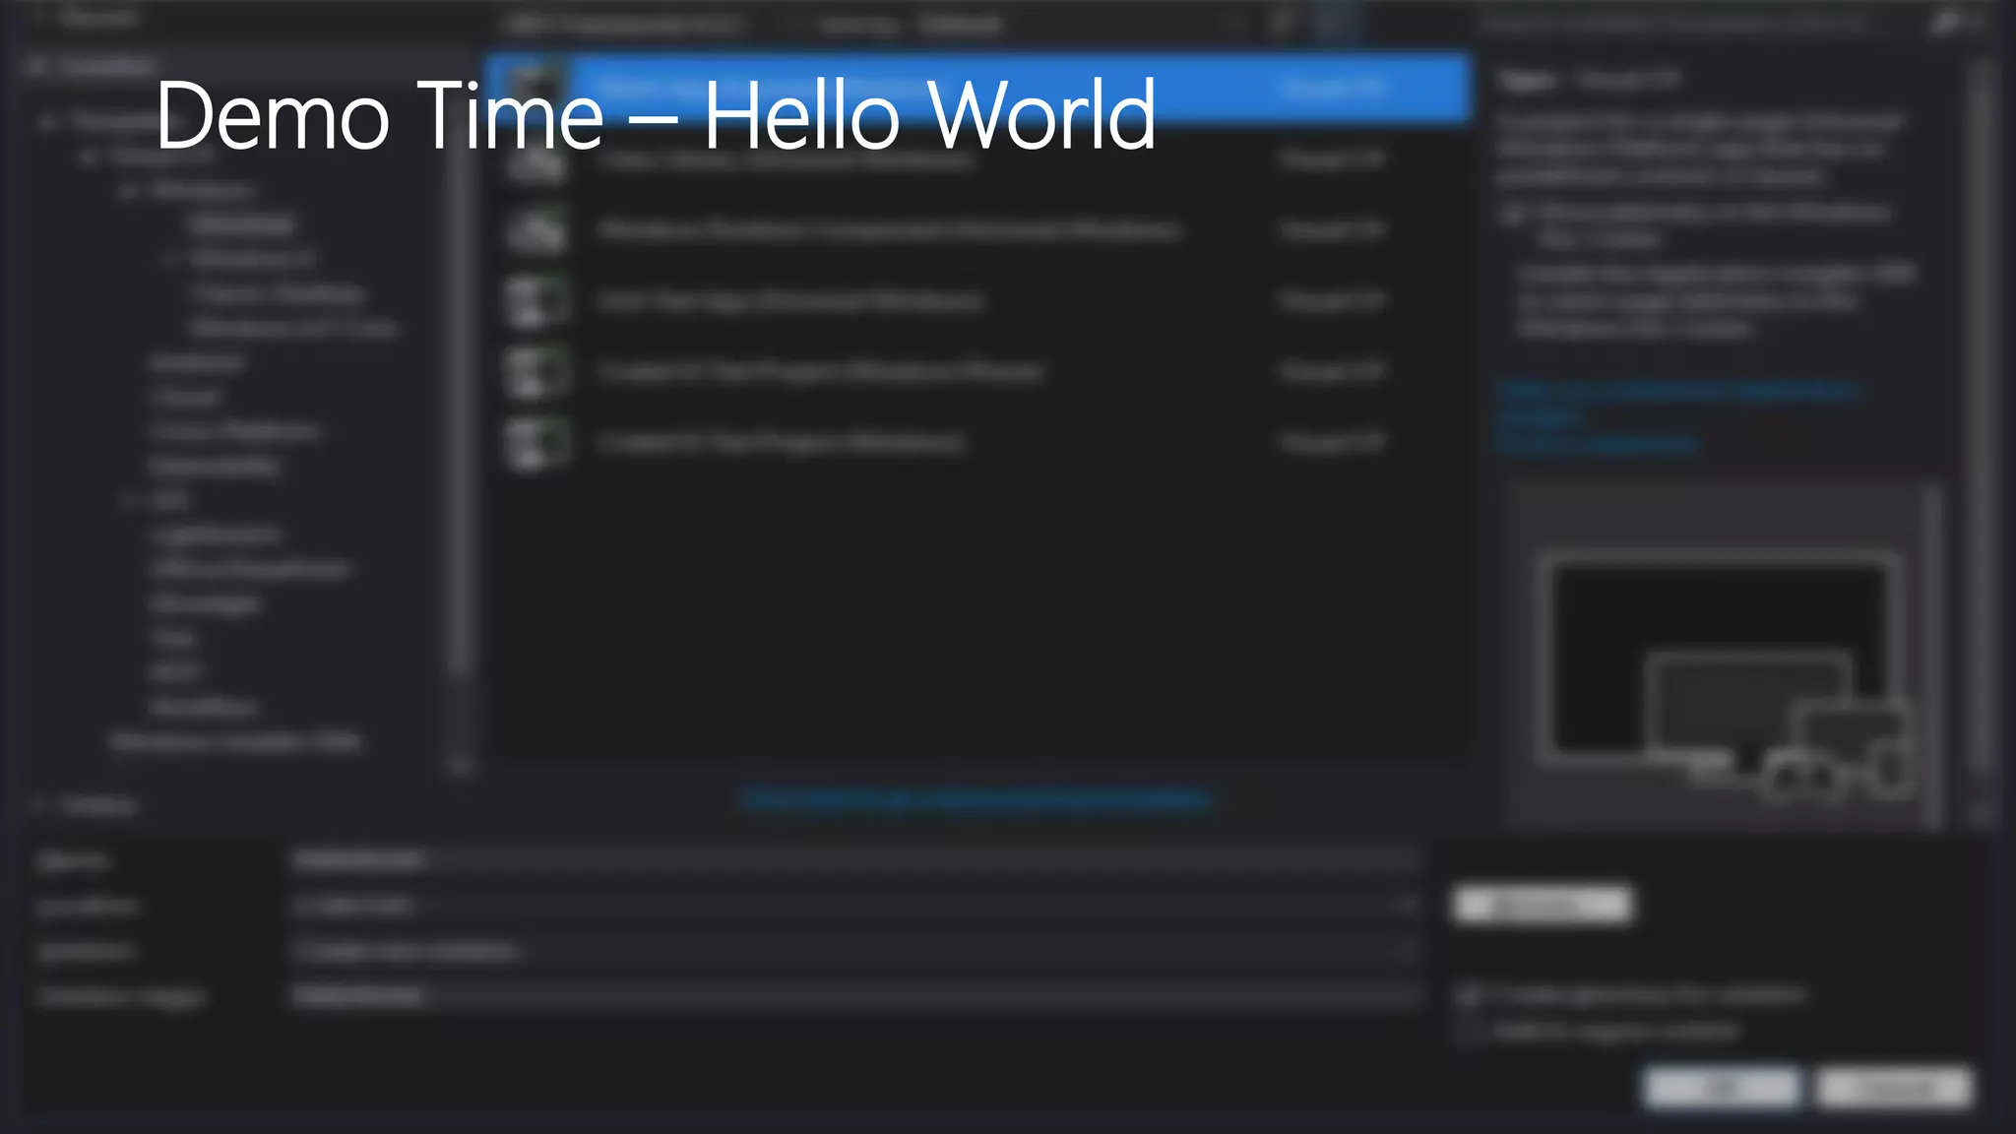Choose Coded UI Test Project (Windows Phone) icon
Screen dimensions: 2016x1134
click(536, 372)
